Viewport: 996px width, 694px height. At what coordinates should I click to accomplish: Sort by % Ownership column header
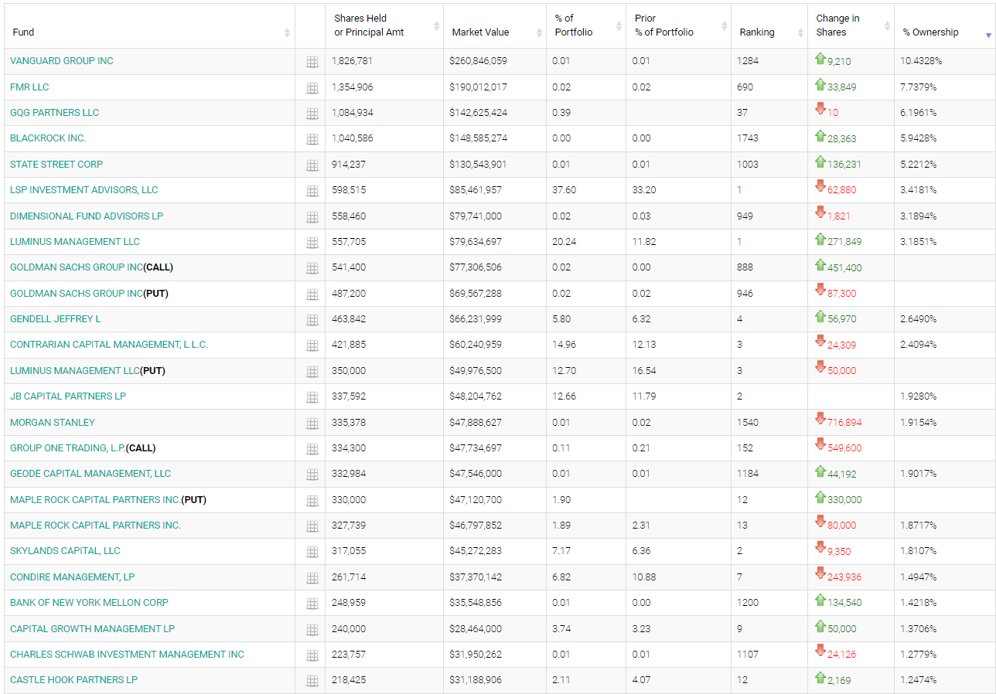coord(945,26)
